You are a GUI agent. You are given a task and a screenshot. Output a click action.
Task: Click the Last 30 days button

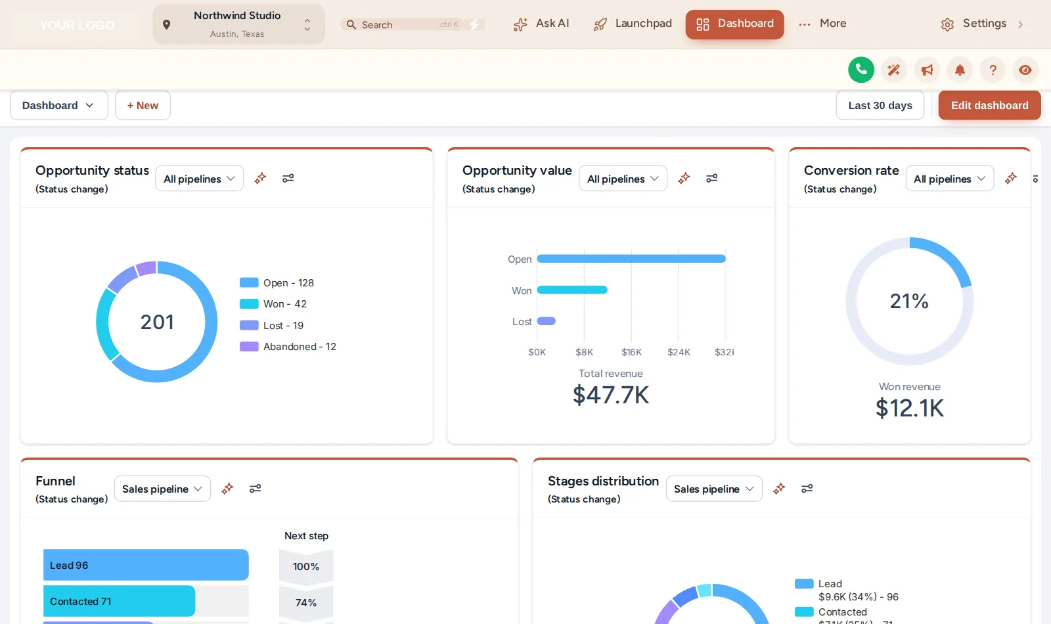880,105
